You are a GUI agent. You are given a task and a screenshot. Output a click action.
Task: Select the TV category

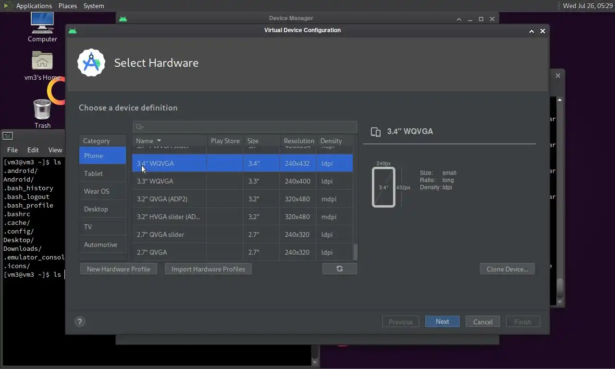click(102, 227)
